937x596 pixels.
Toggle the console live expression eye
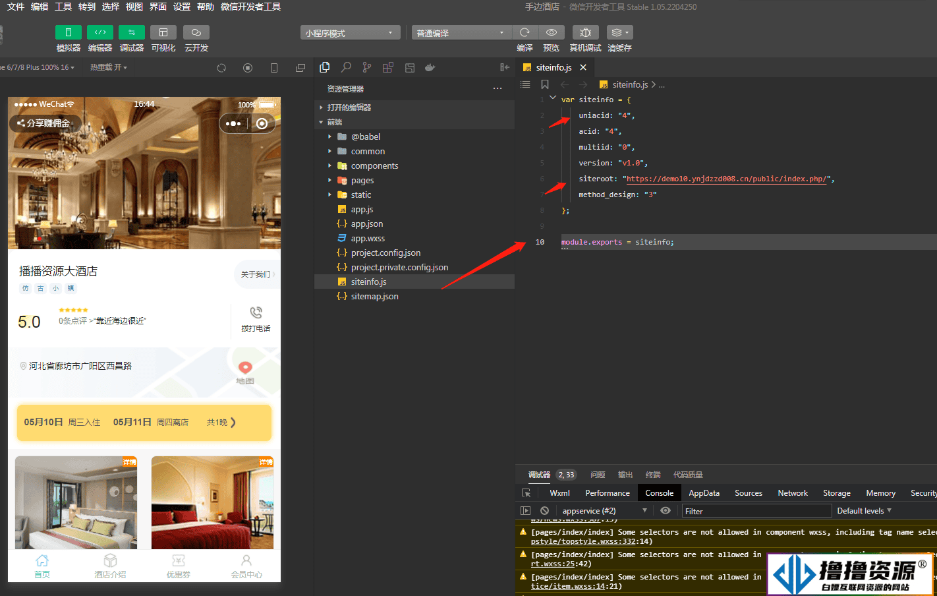point(666,511)
